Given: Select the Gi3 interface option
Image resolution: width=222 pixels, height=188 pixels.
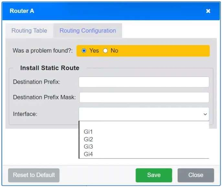Looking at the screenshot, I should [88, 147].
